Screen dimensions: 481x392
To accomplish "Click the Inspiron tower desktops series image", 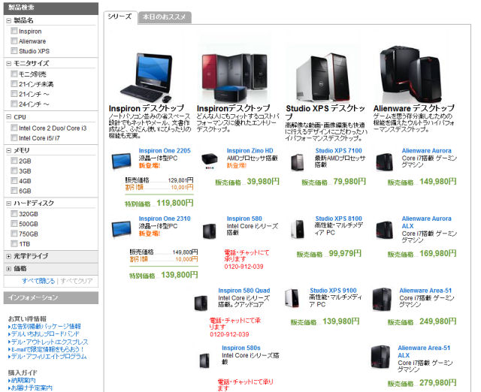I will [234, 77].
